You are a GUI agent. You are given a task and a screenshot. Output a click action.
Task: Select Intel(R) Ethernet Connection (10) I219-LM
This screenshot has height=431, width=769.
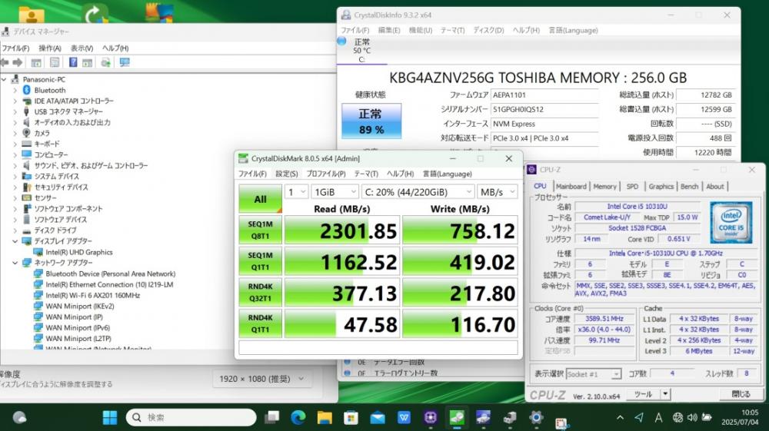109,284
